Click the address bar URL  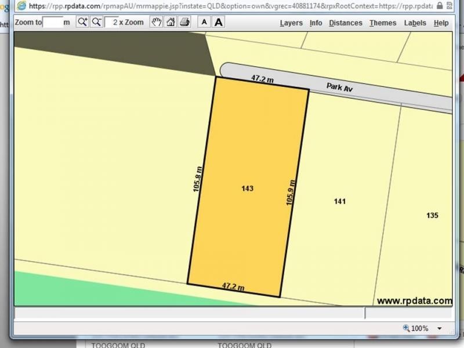pyautogui.click(x=231, y=6)
